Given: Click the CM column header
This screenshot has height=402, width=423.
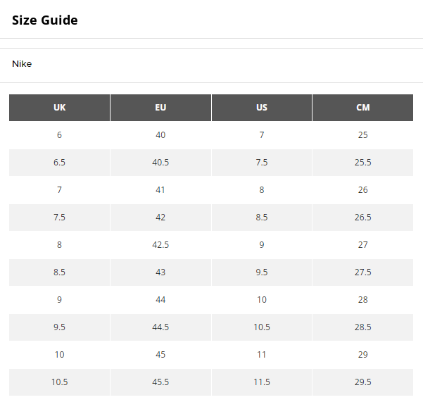Looking at the screenshot, I should coord(363,108).
